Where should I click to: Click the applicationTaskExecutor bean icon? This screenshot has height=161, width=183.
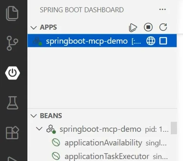click(56, 156)
